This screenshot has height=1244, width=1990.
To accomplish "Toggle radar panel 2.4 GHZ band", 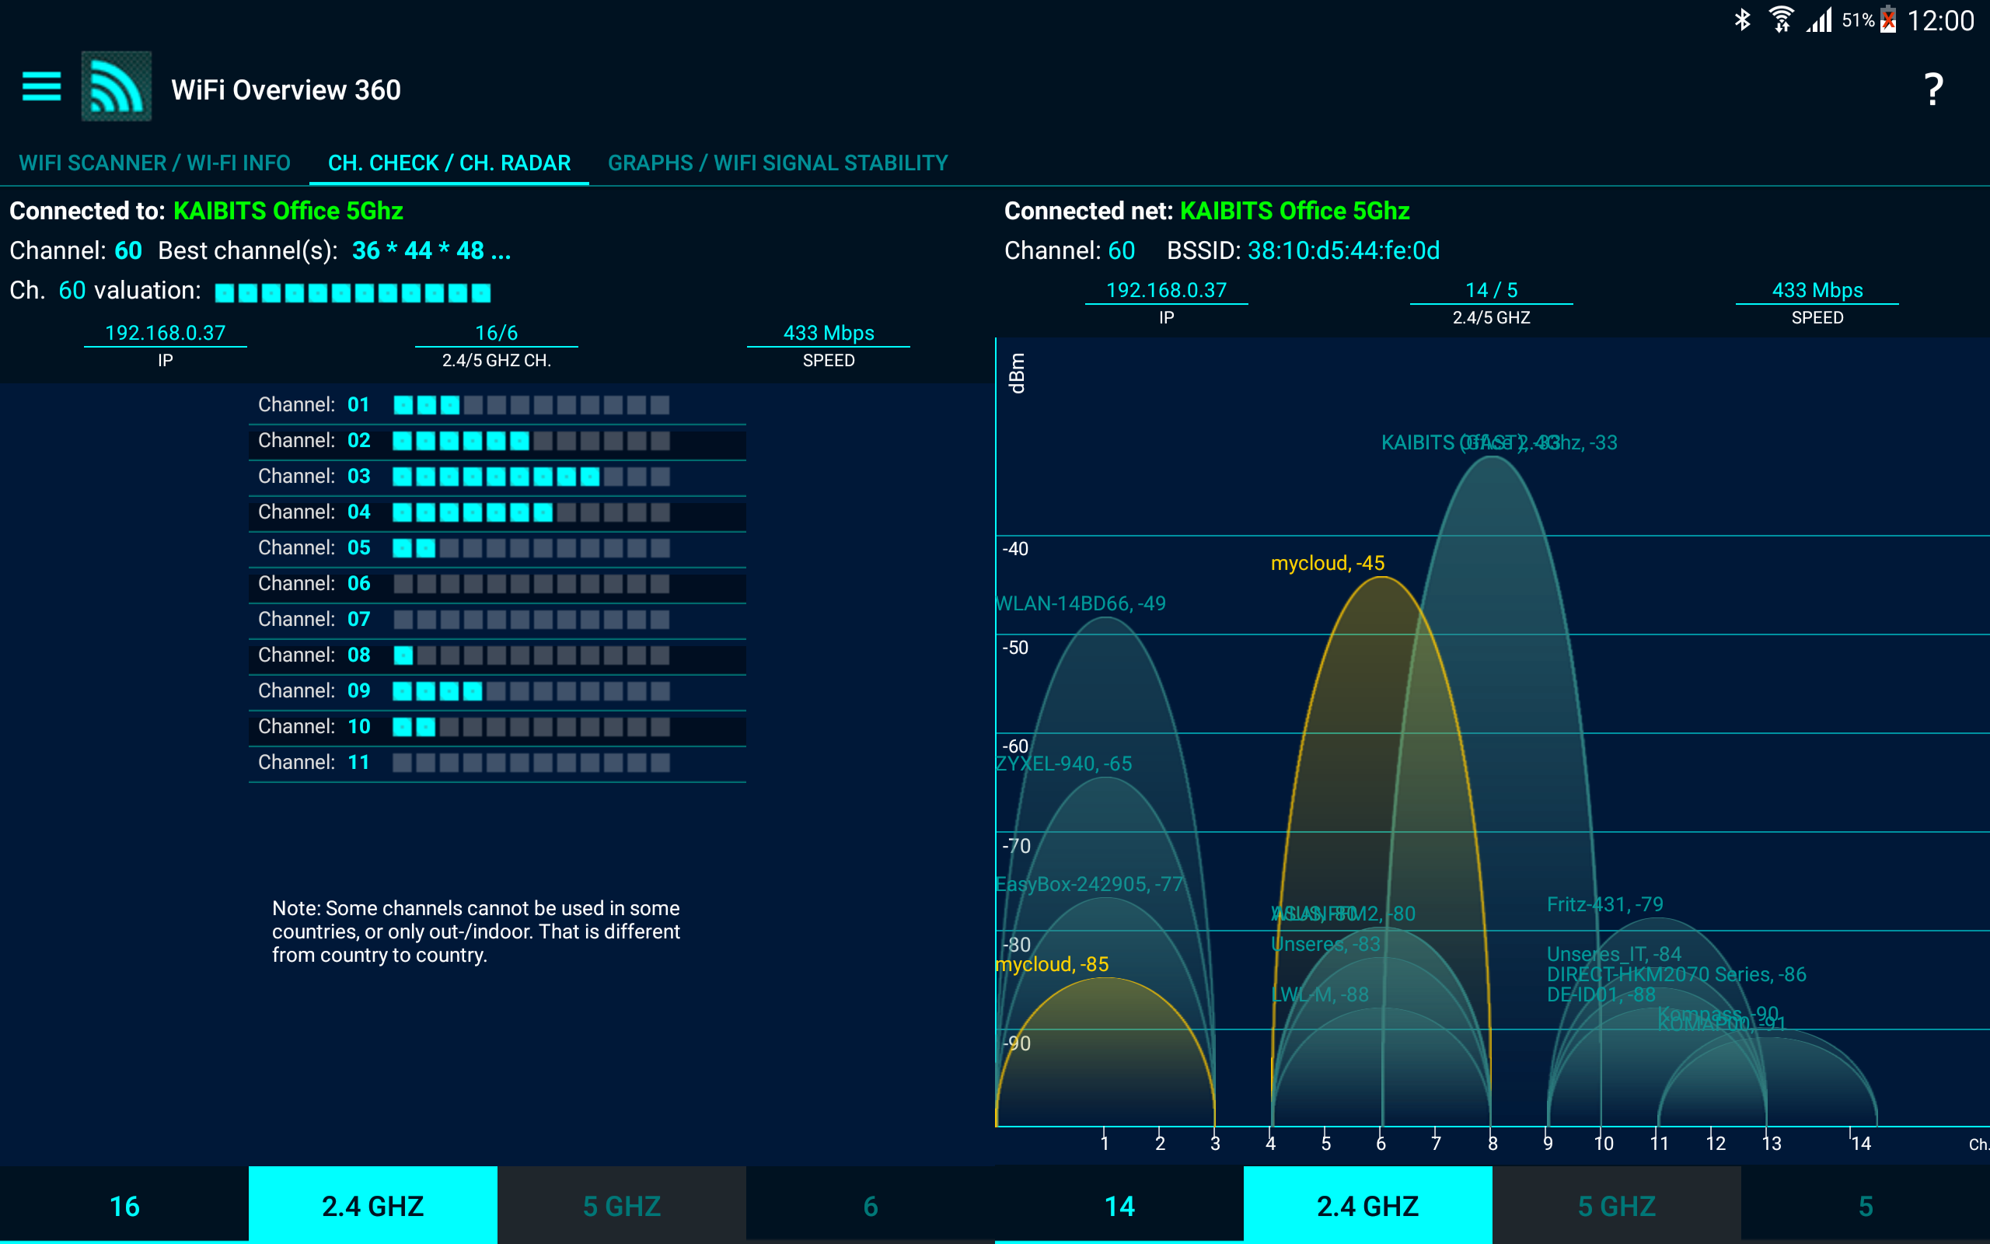I will [x=1367, y=1205].
